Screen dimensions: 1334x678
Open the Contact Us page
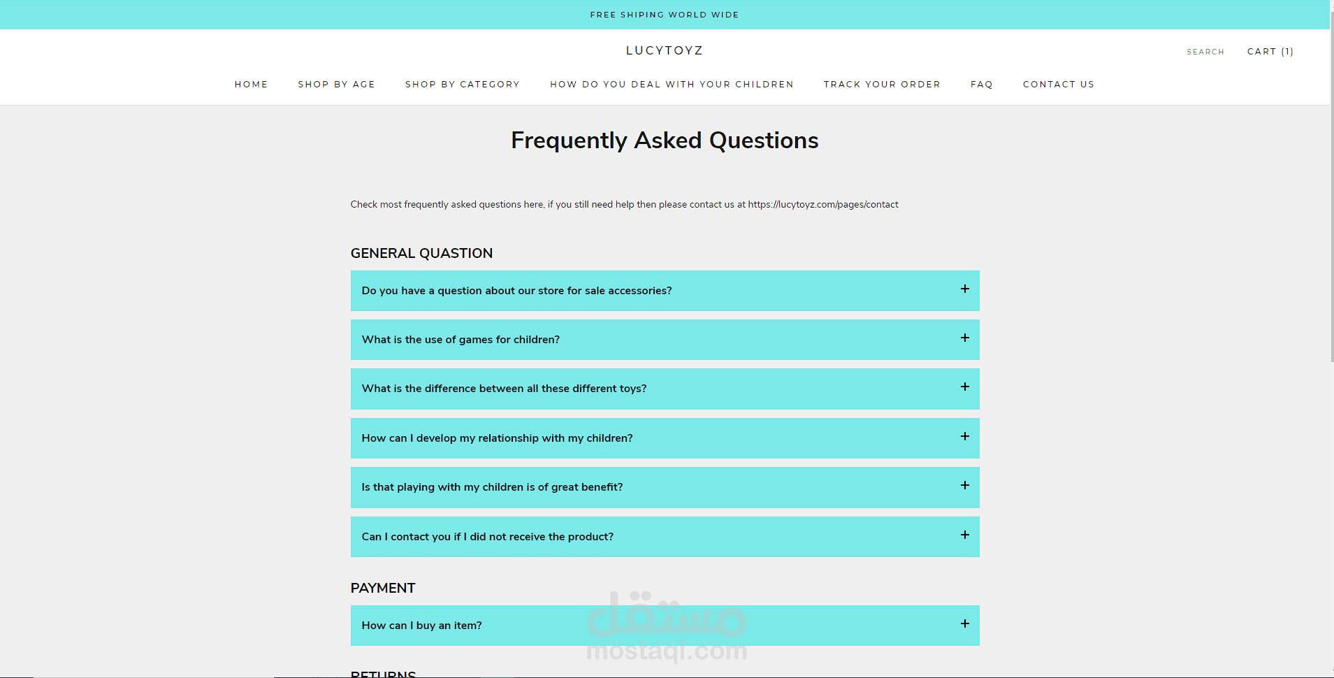pos(1058,85)
